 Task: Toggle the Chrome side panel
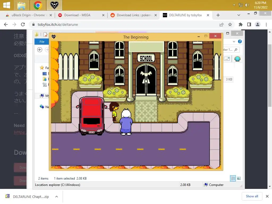[249, 24]
